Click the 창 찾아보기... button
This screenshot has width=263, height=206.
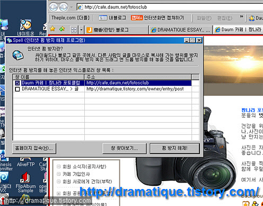pos(125,148)
